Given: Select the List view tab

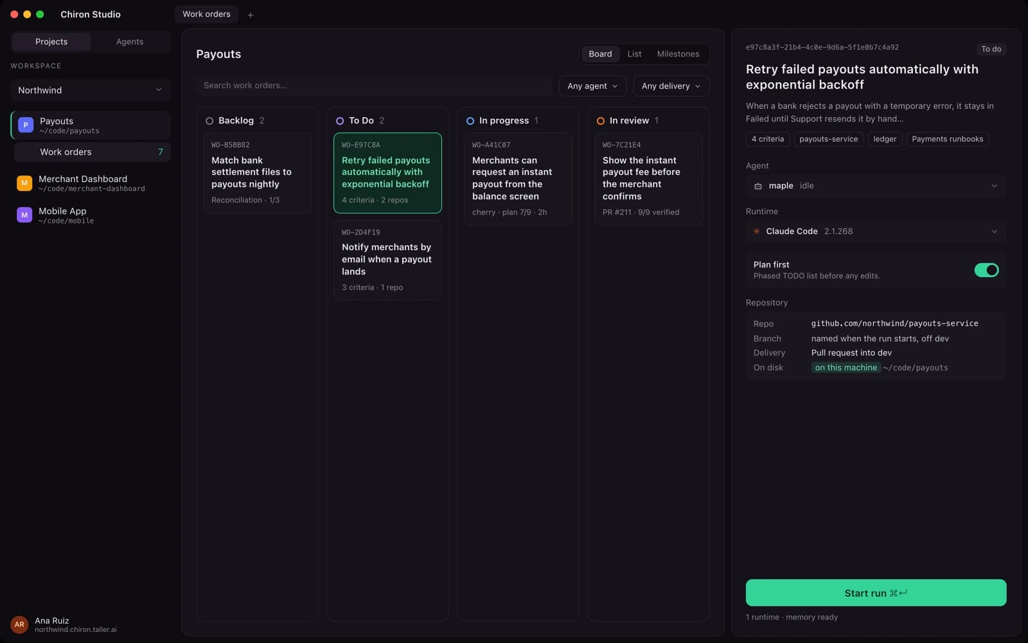Looking at the screenshot, I should [x=634, y=54].
